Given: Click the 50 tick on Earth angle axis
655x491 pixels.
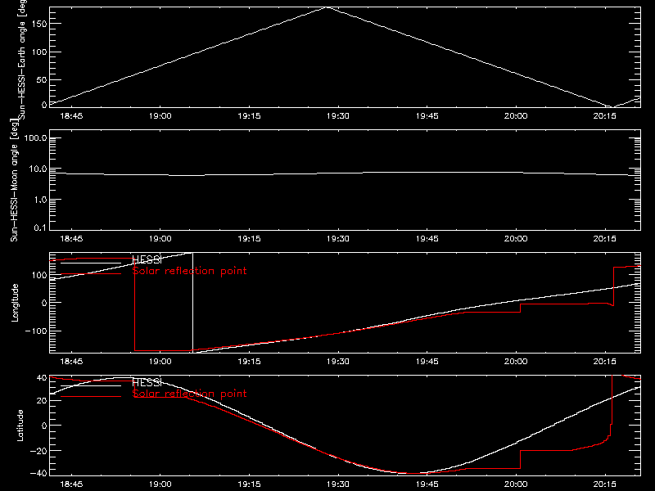Looking at the screenshot, I should 42,79.
